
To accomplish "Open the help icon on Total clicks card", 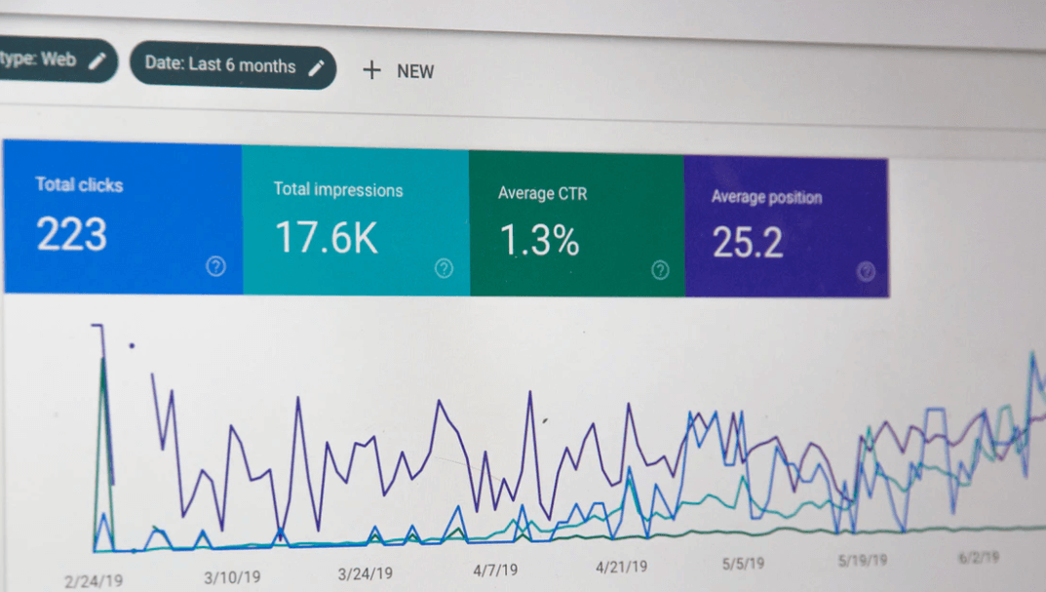I will point(216,266).
